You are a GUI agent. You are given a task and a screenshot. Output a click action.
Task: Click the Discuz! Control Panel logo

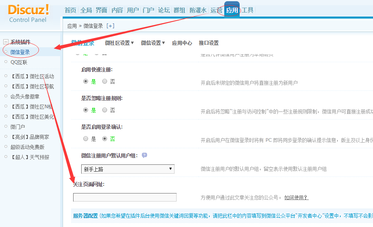[28, 14]
